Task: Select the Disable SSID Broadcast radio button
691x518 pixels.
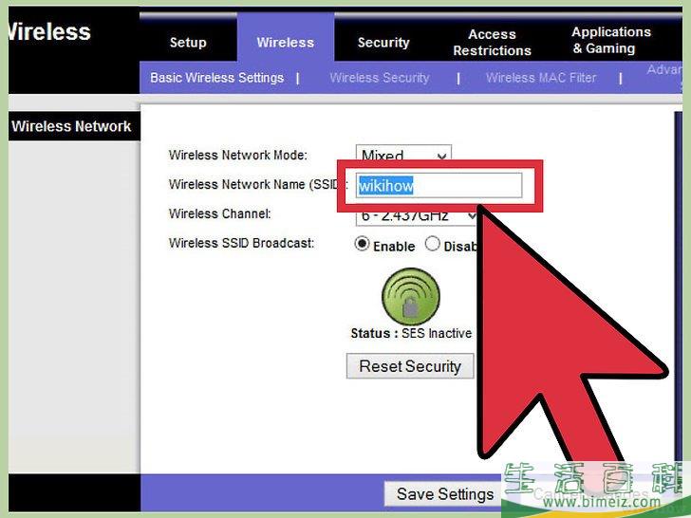Action: tap(433, 245)
